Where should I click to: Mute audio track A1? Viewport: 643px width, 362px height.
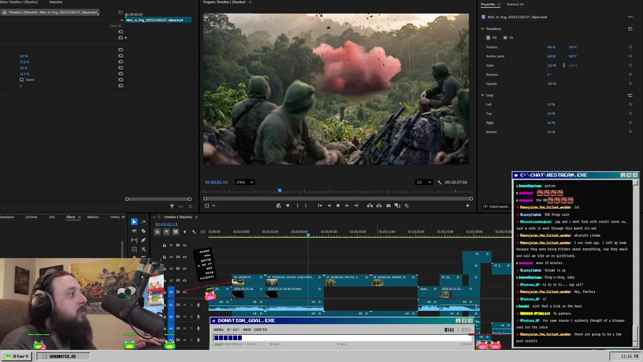click(x=184, y=305)
